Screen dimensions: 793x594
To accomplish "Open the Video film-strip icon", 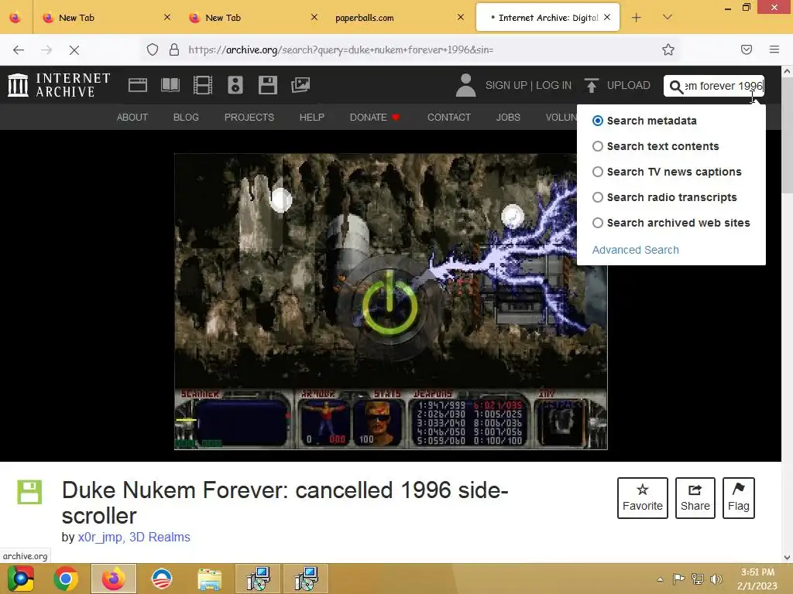I will [x=203, y=85].
